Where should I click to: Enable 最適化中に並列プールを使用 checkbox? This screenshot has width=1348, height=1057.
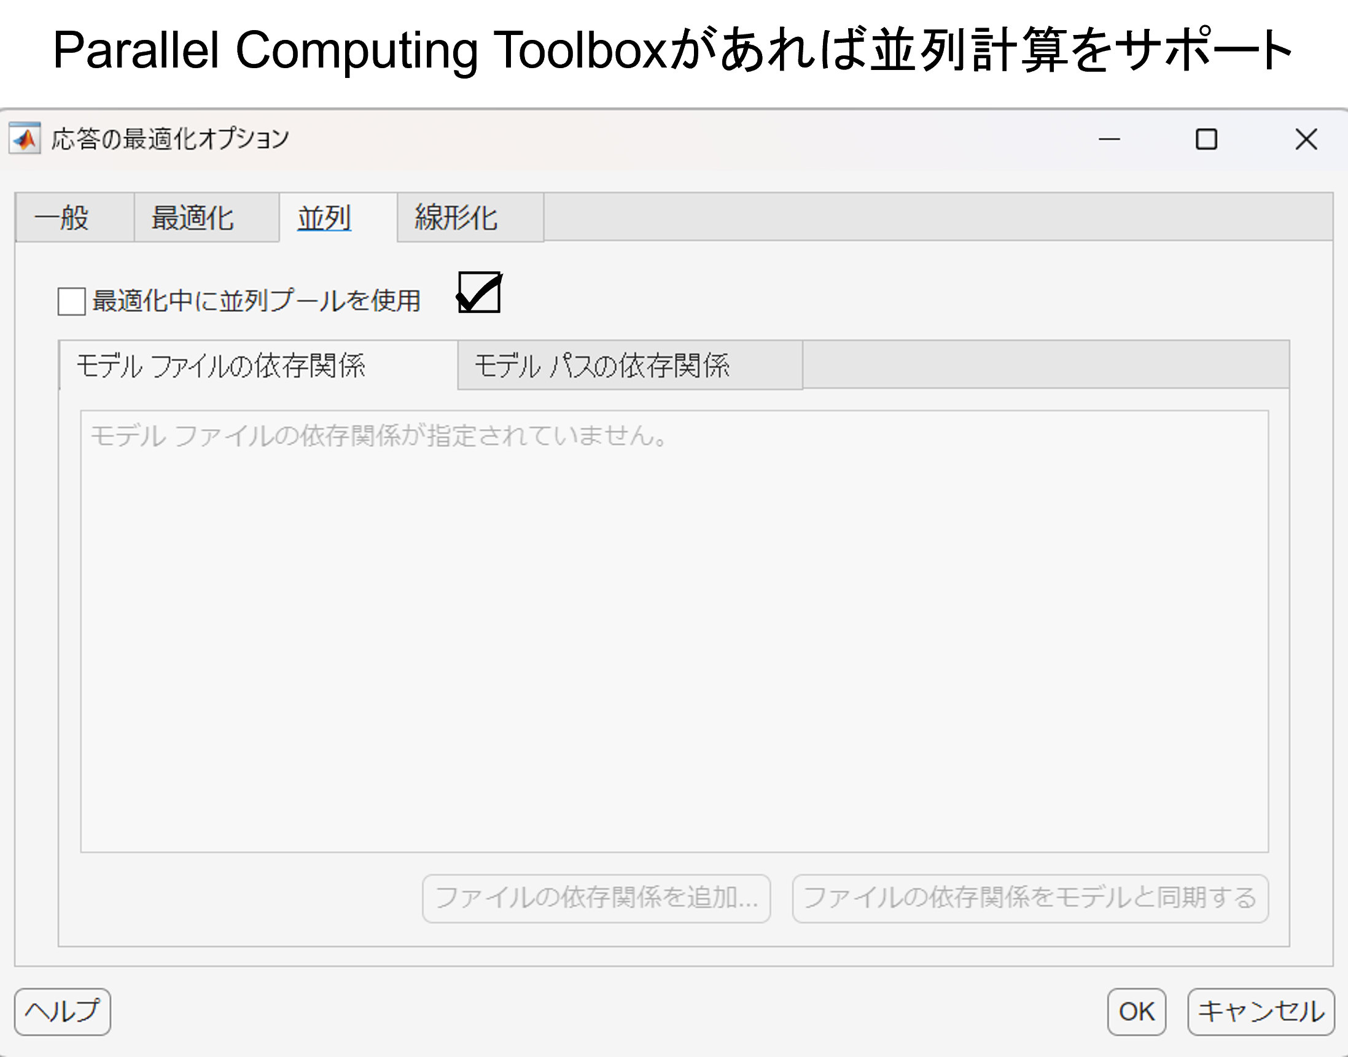(x=72, y=301)
